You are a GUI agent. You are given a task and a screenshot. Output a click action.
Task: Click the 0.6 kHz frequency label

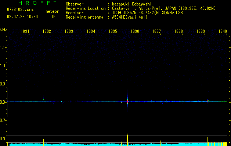click(3, 139)
